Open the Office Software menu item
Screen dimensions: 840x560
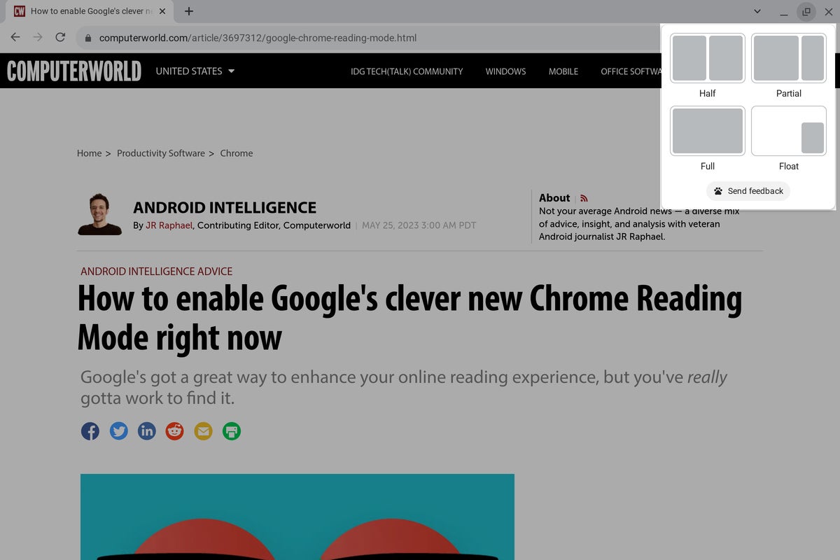(631, 71)
